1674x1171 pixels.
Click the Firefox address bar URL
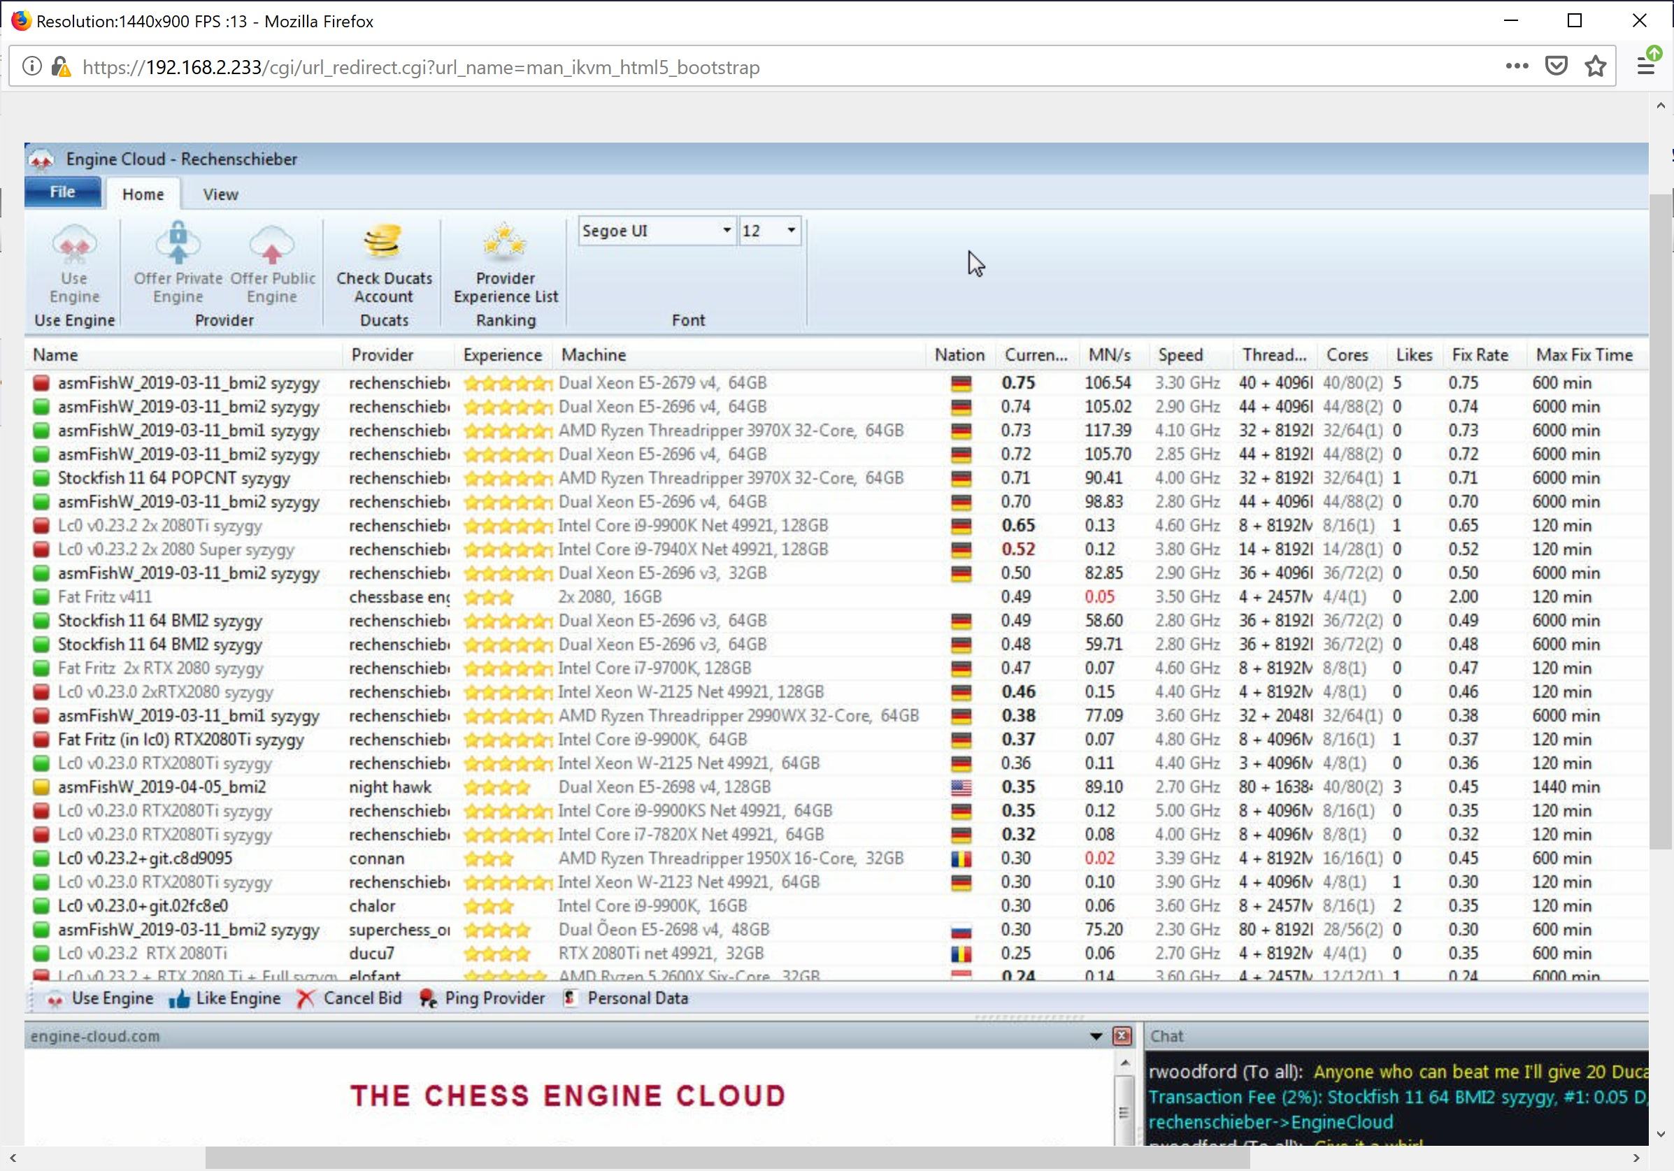click(x=421, y=67)
